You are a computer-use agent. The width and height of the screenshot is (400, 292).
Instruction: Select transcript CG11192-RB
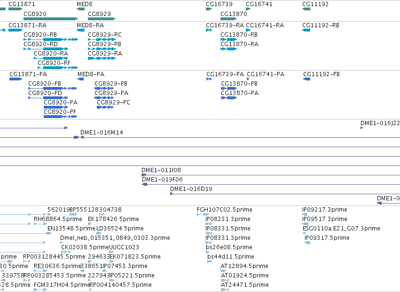click(321, 25)
